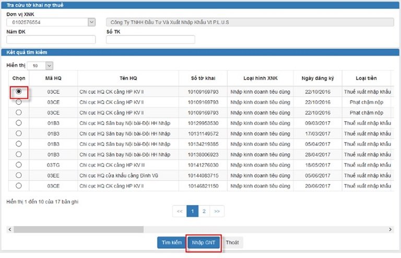The height and width of the screenshot is (258, 401).
Task: Select radio for declaration 10131149572
Action: click(x=19, y=133)
